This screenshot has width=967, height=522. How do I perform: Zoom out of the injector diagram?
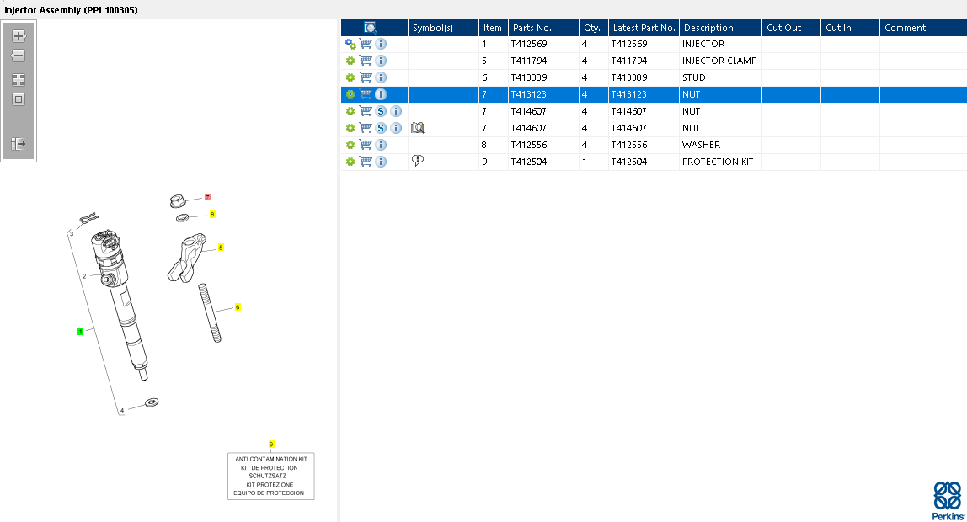coord(19,56)
